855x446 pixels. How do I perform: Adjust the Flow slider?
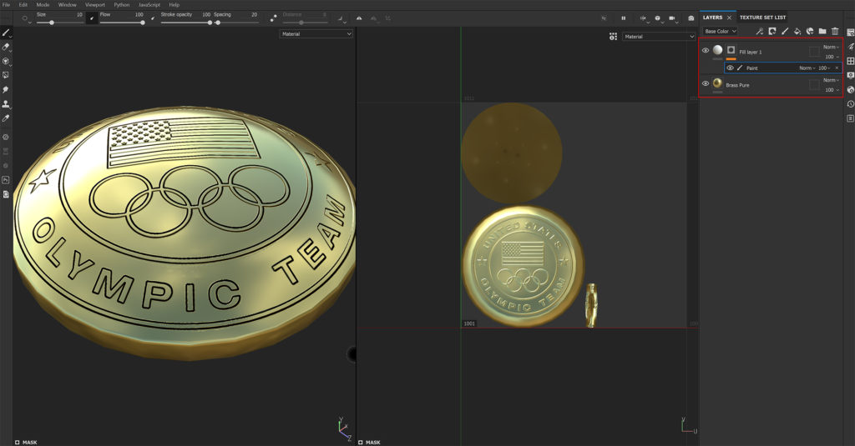coord(122,23)
